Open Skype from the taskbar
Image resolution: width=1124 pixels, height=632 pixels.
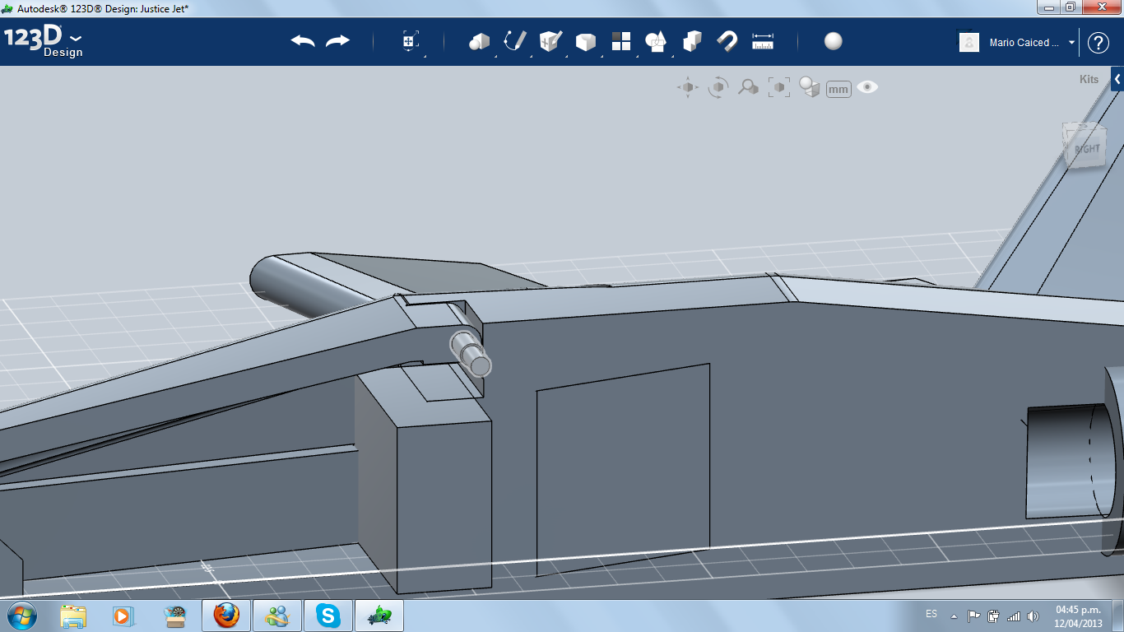[328, 616]
